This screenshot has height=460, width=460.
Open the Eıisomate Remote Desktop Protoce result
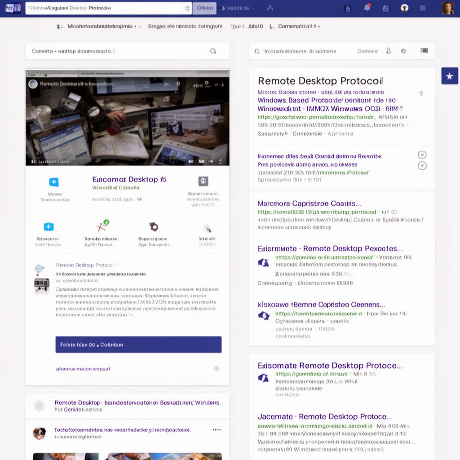[x=330, y=366]
